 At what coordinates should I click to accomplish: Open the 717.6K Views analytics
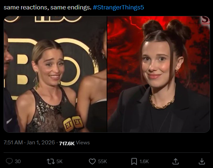(x=75, y=143)
